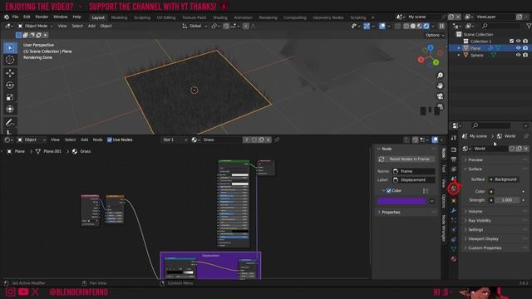Open the Object Mode dropdown
Viewport: 532px width, 299px height.
tap(35, 26)
